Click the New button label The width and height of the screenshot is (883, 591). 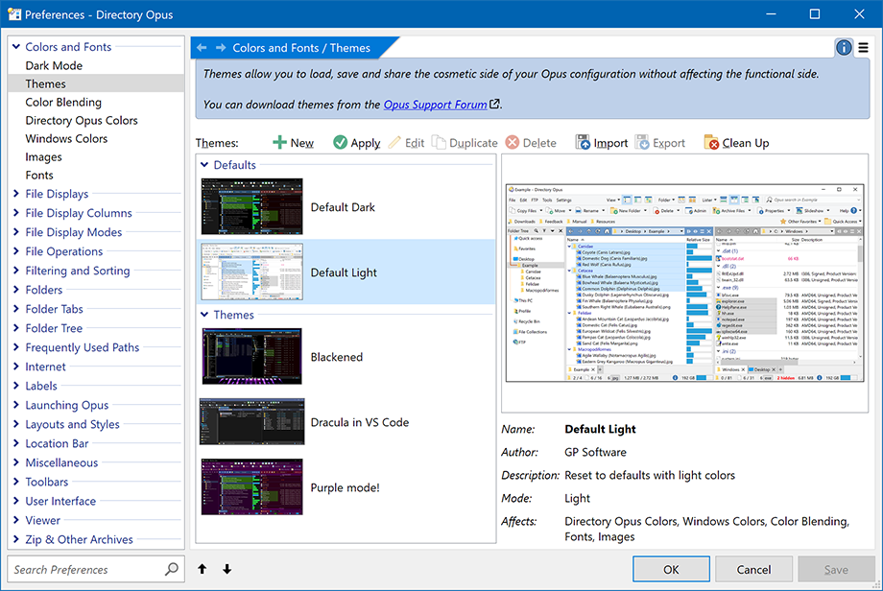point(301,143)
